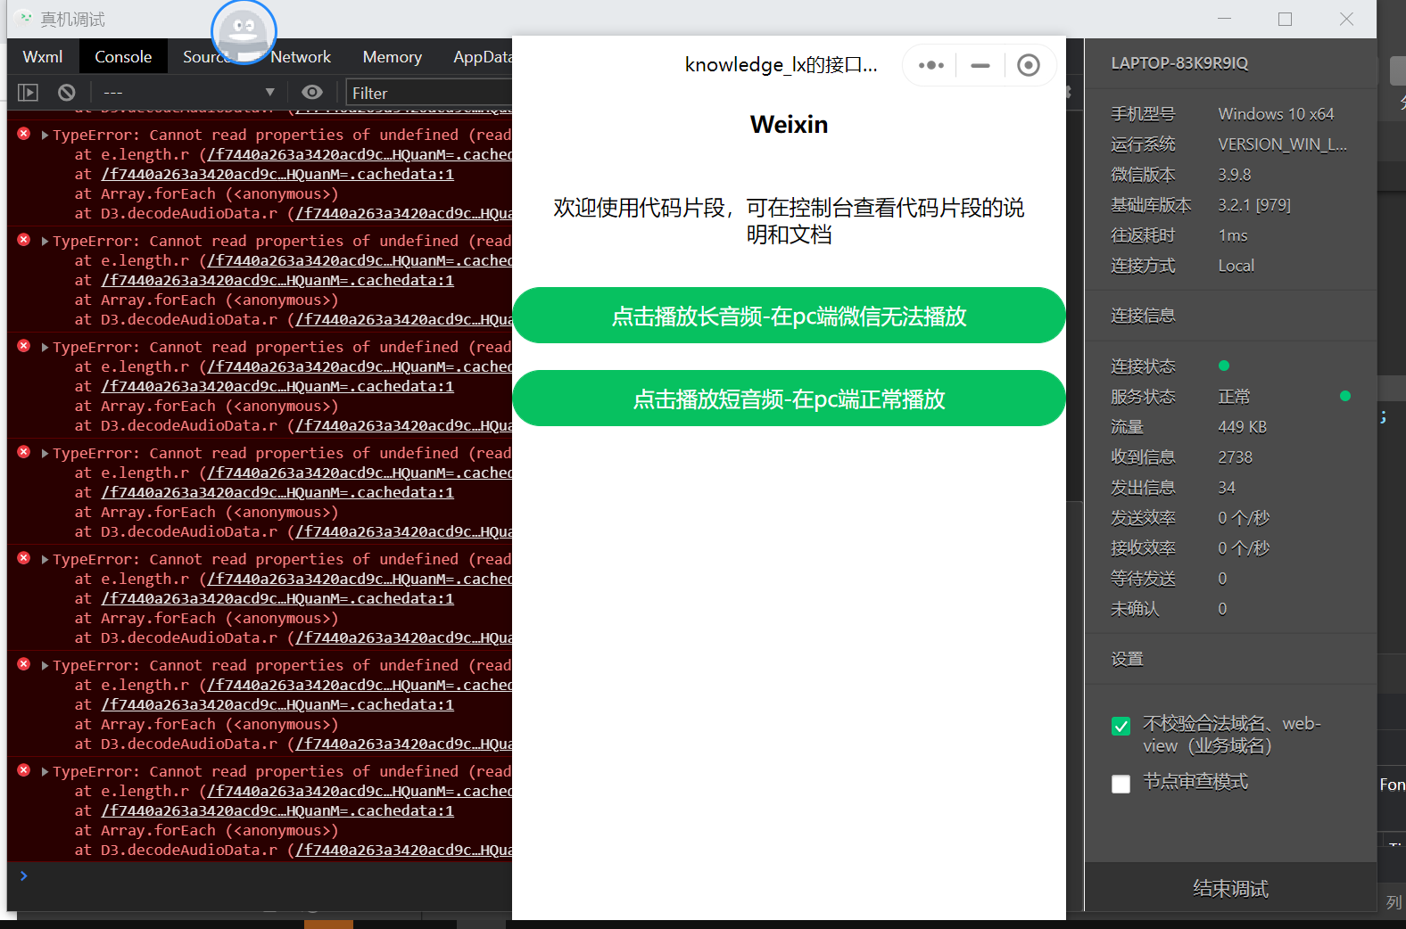Expand the third TypeError entry triangle

point(45,348)
